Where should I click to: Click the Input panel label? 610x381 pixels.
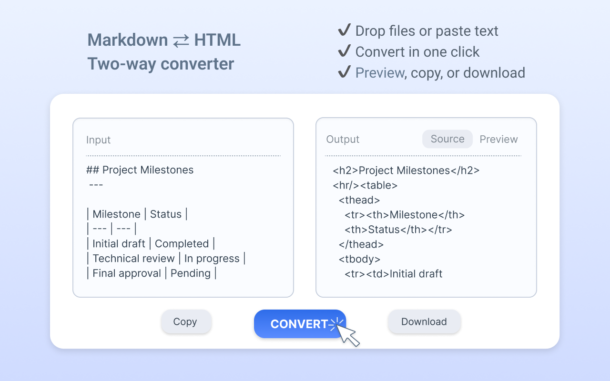point(98,140)
